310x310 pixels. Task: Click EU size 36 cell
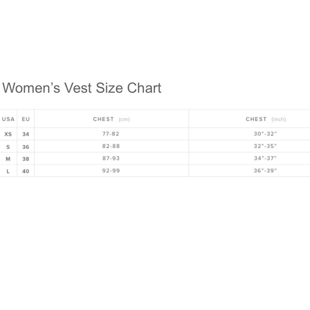(x=26, y=146)
